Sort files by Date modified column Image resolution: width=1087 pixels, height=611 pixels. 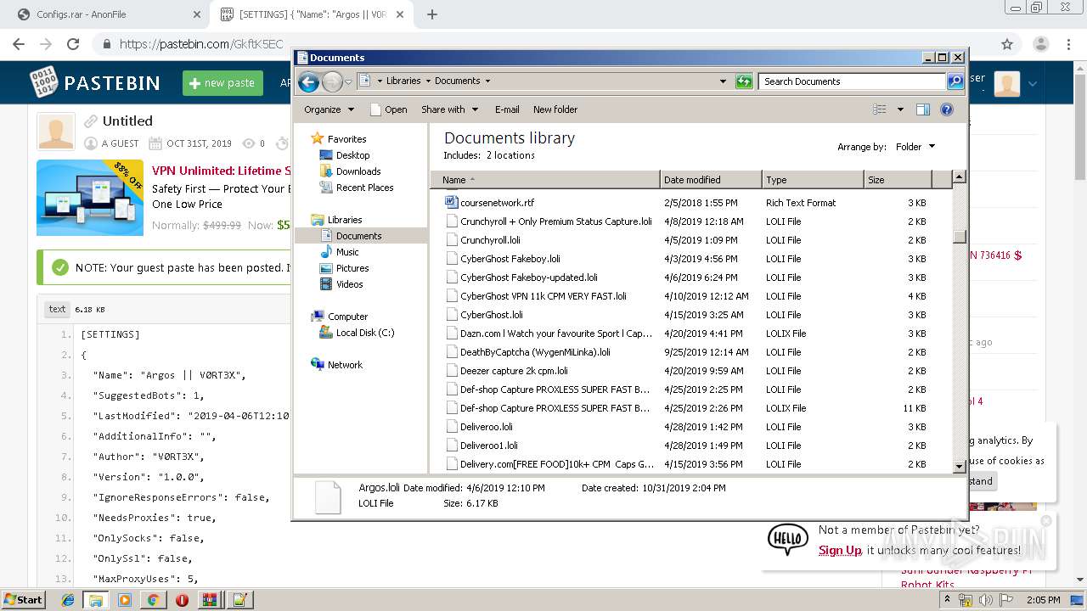pos(711,180)
